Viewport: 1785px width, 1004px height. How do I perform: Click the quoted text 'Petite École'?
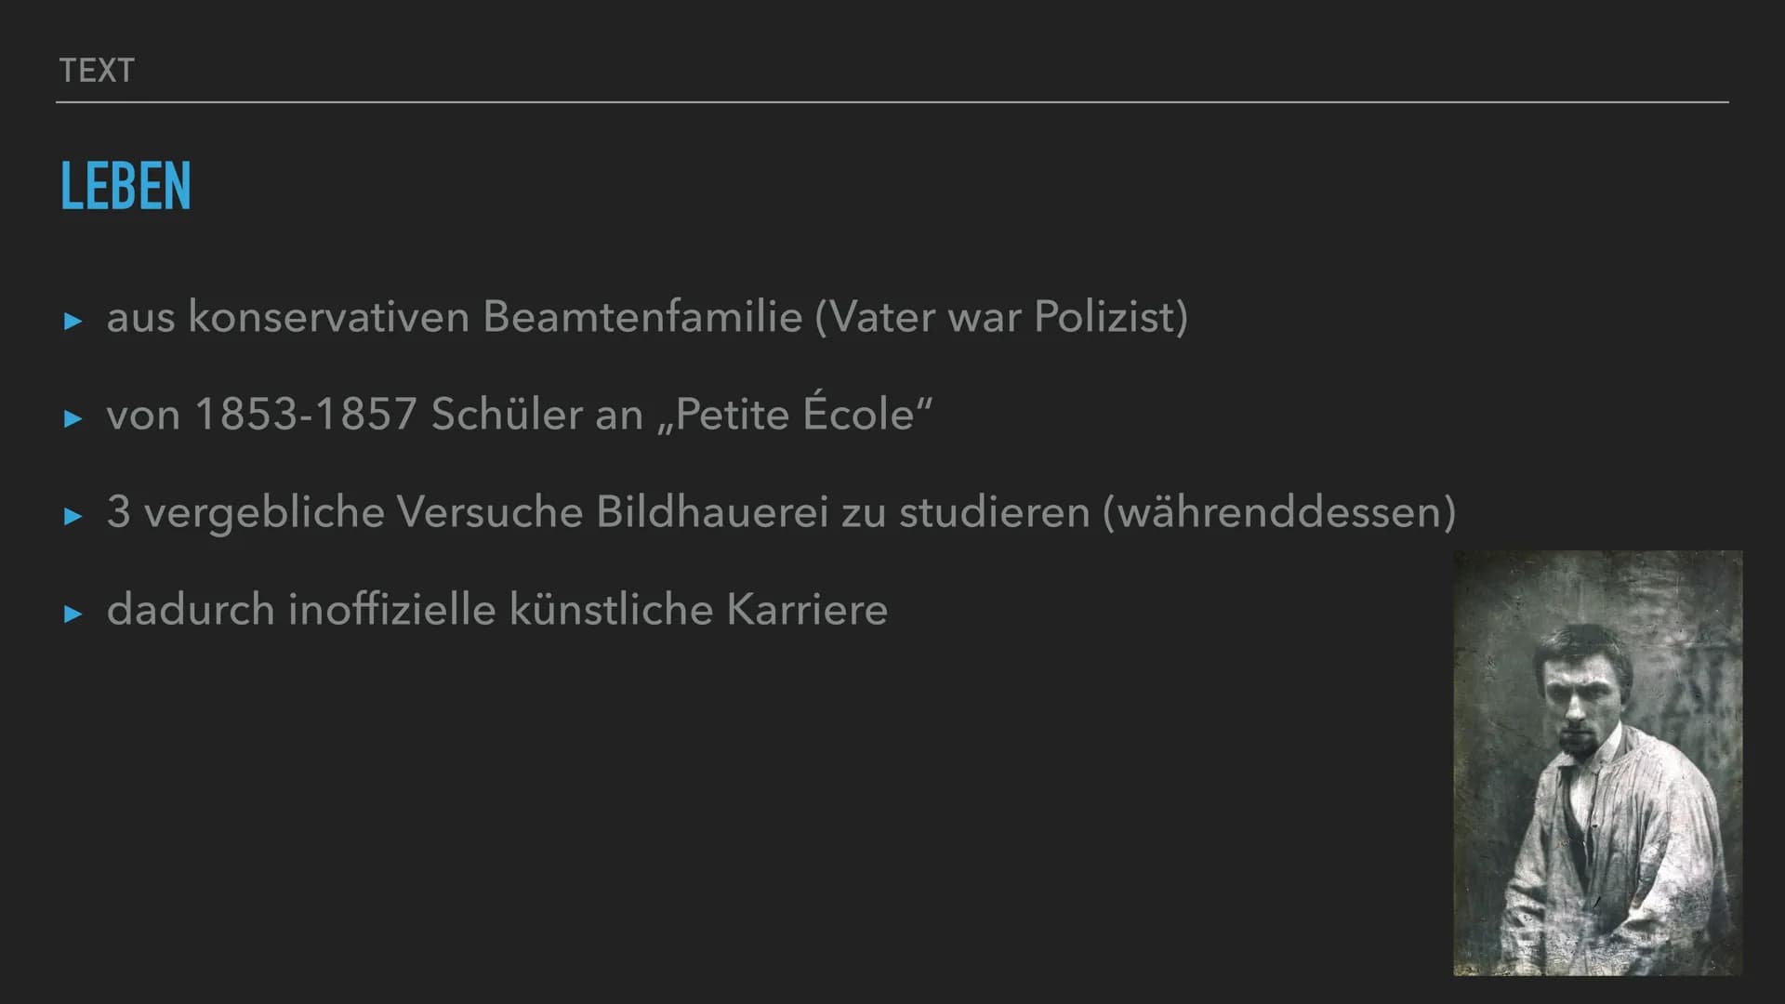(x=795, y=412)
